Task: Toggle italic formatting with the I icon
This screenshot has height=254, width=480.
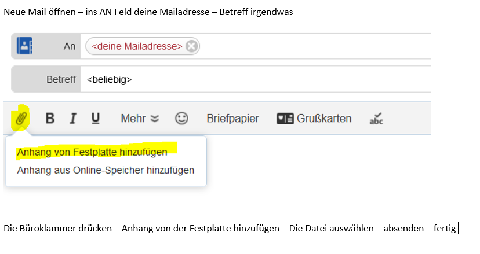Action: (x=73, y=118)
